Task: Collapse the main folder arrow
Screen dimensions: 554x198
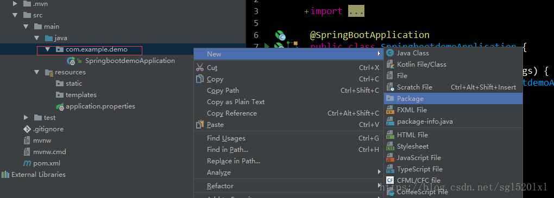Action: click(26, 27)
